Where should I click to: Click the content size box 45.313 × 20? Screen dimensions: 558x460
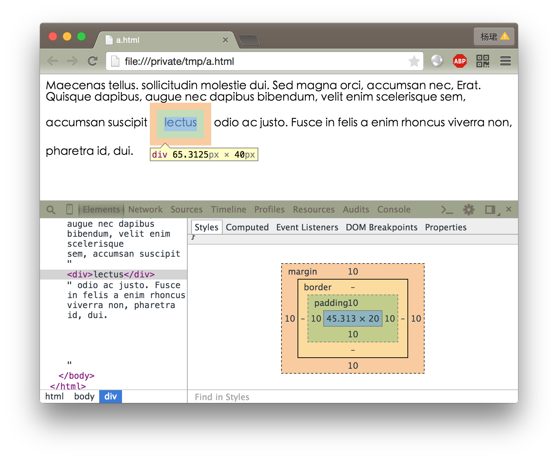352,318
